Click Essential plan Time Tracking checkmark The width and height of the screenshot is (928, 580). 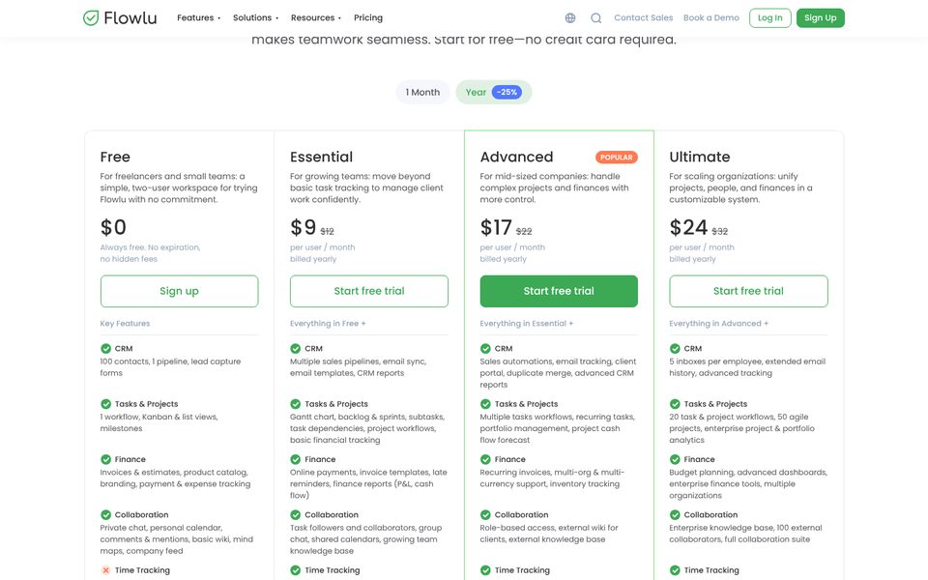click(296, 570)
